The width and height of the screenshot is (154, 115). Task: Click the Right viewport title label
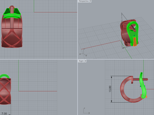pos(81,61)
